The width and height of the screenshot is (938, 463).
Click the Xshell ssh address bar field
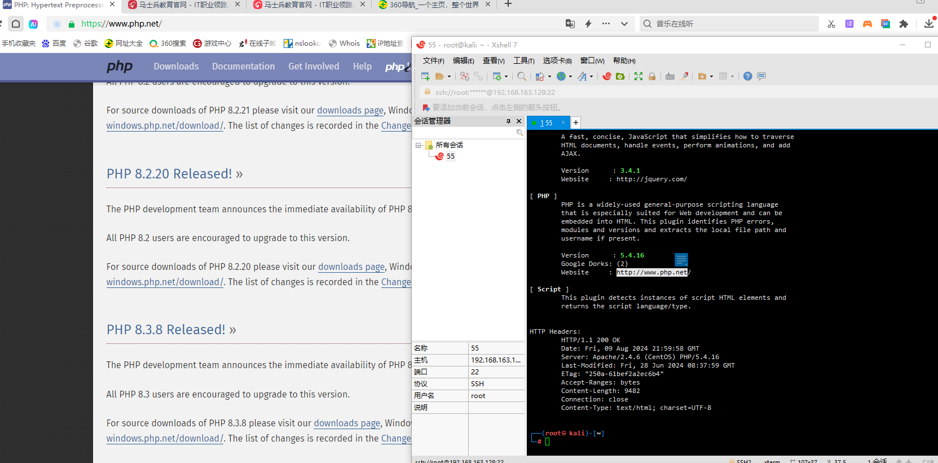(677, 92)
